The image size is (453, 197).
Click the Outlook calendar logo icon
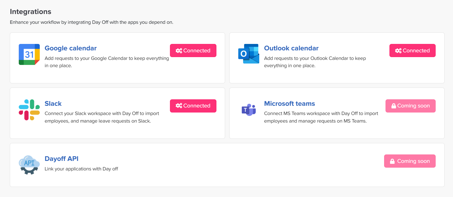tap(249, 54)
